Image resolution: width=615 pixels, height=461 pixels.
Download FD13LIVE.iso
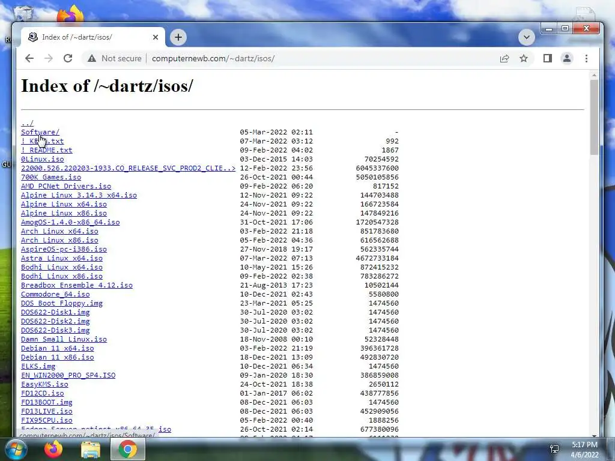[47, 412]
